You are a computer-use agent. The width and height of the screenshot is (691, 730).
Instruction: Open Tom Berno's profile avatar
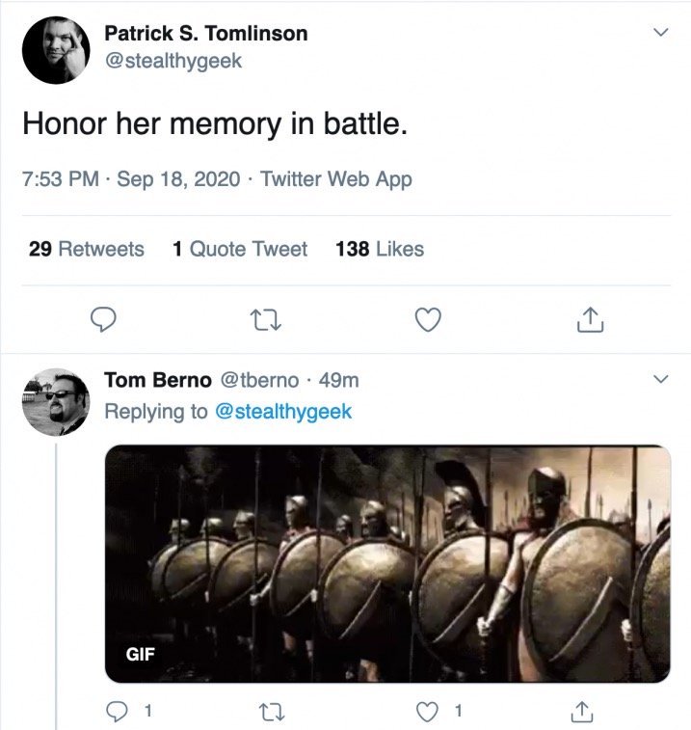[x=56, y=402]
